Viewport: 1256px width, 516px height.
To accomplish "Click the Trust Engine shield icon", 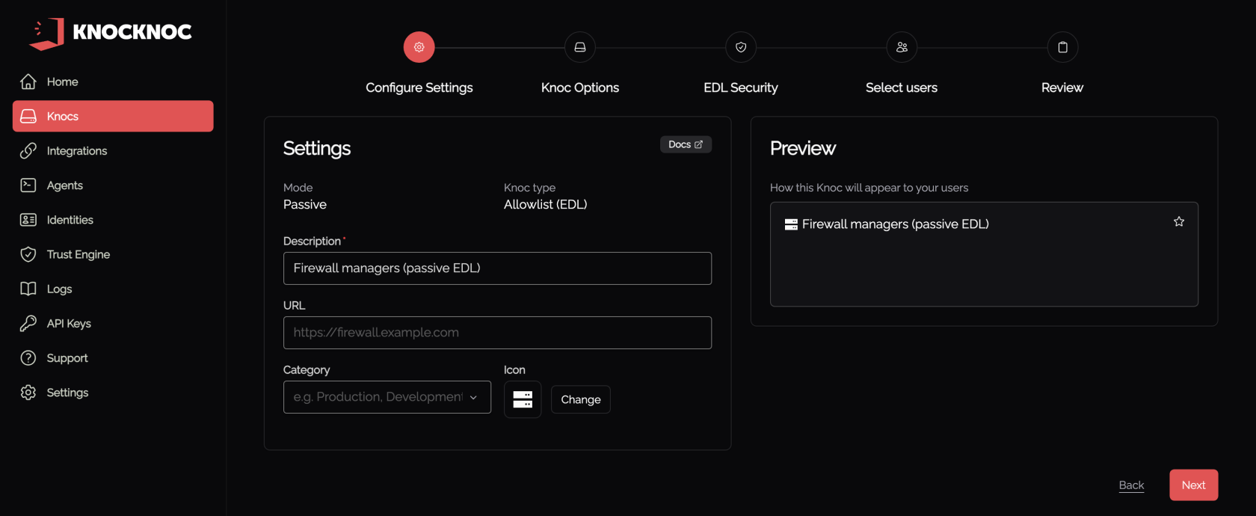I will (x=28, y=254).
